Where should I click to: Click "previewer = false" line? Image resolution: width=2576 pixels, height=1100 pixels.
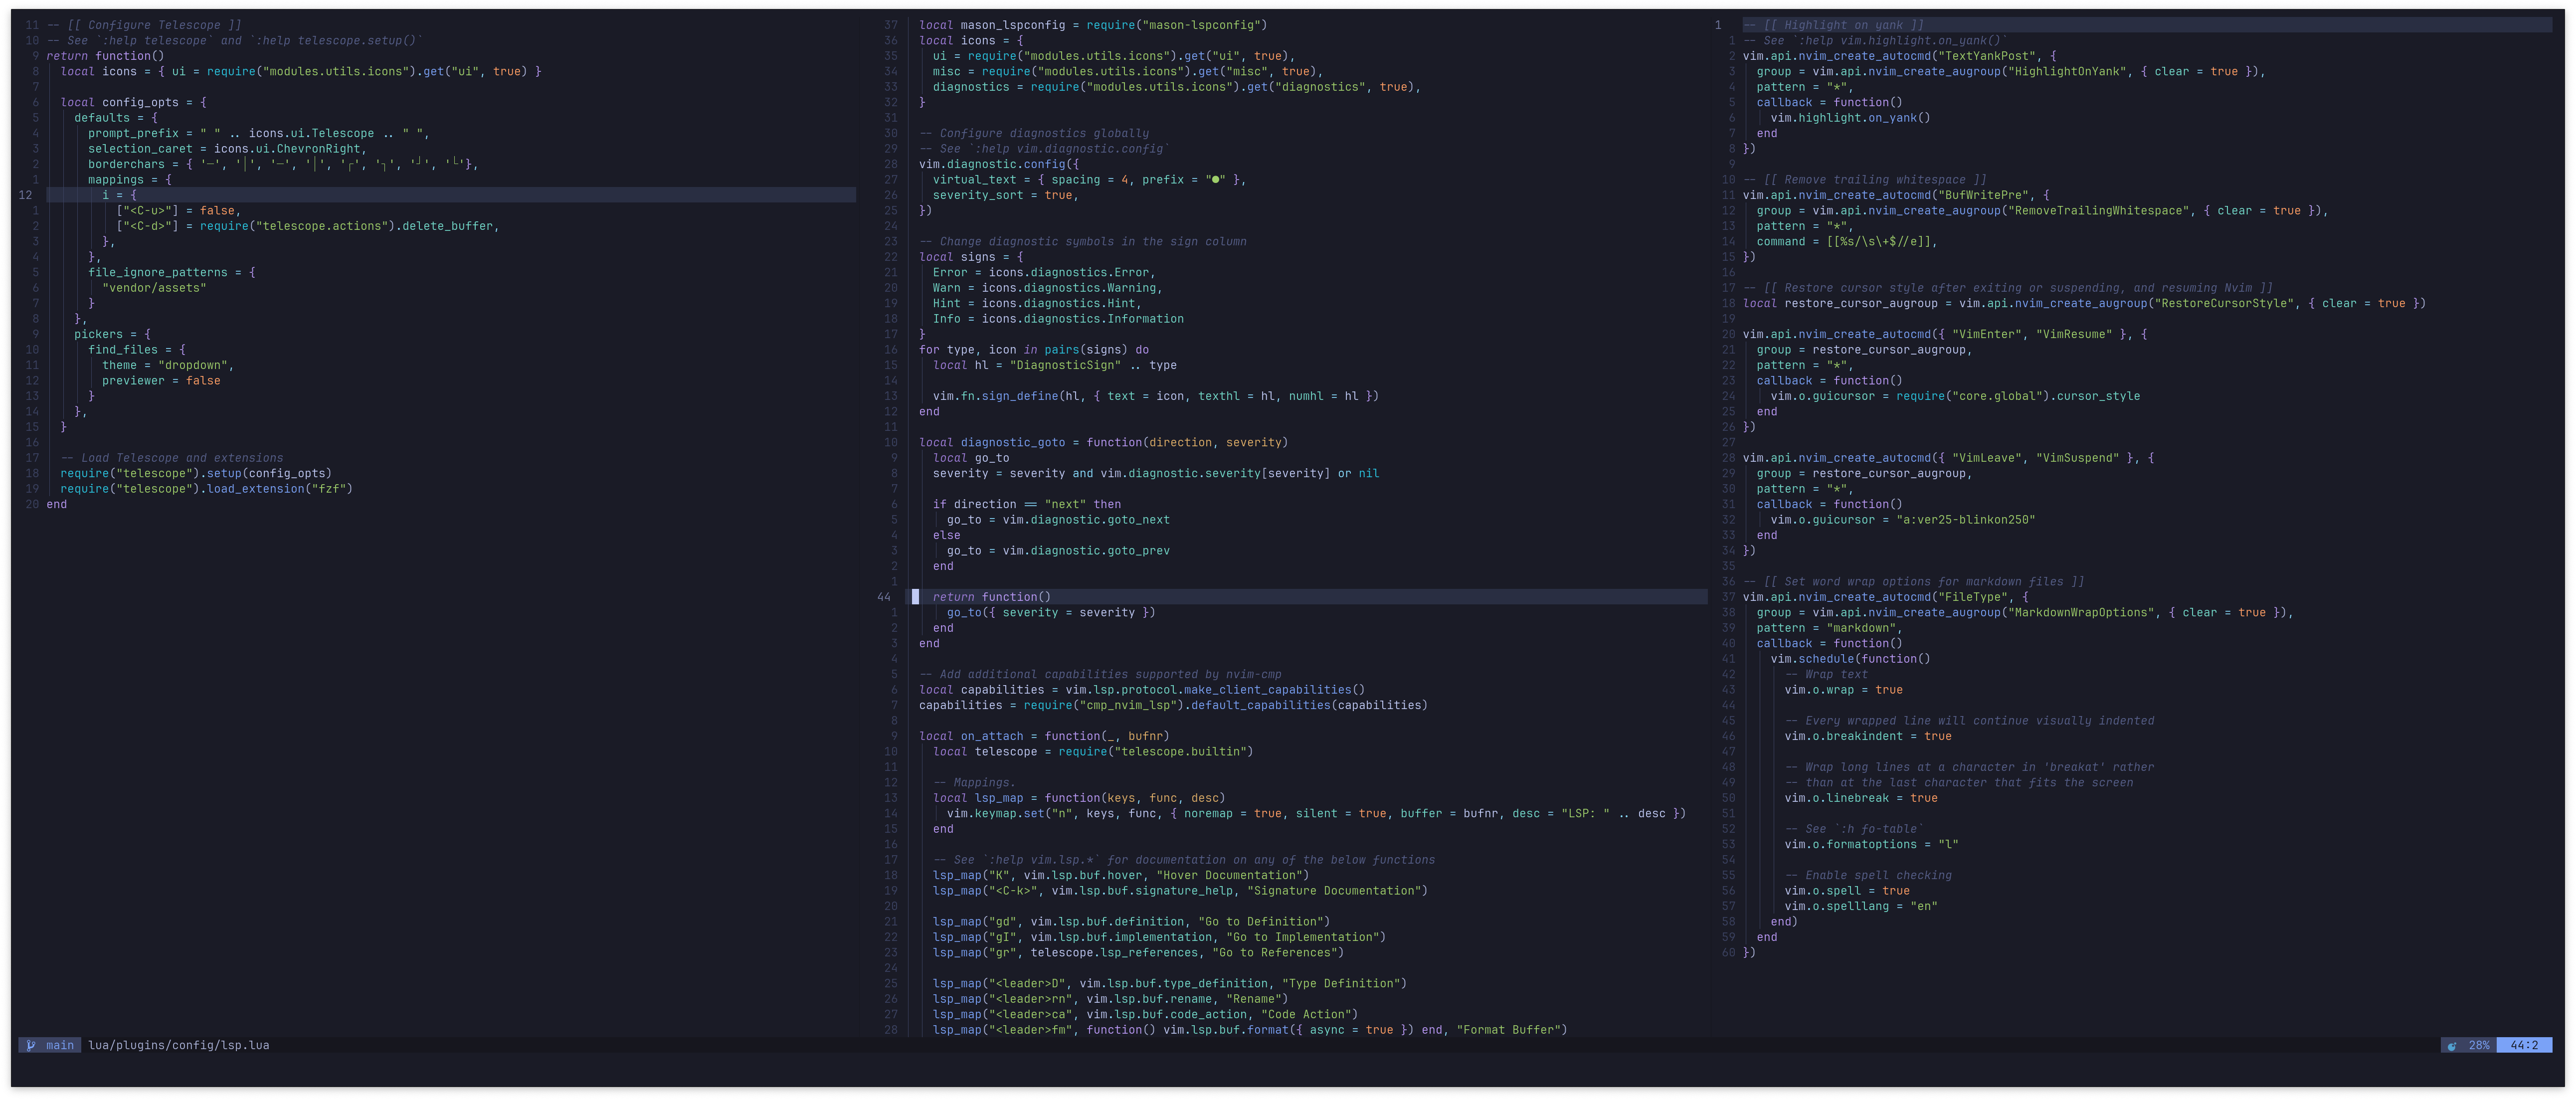point(161,381)
